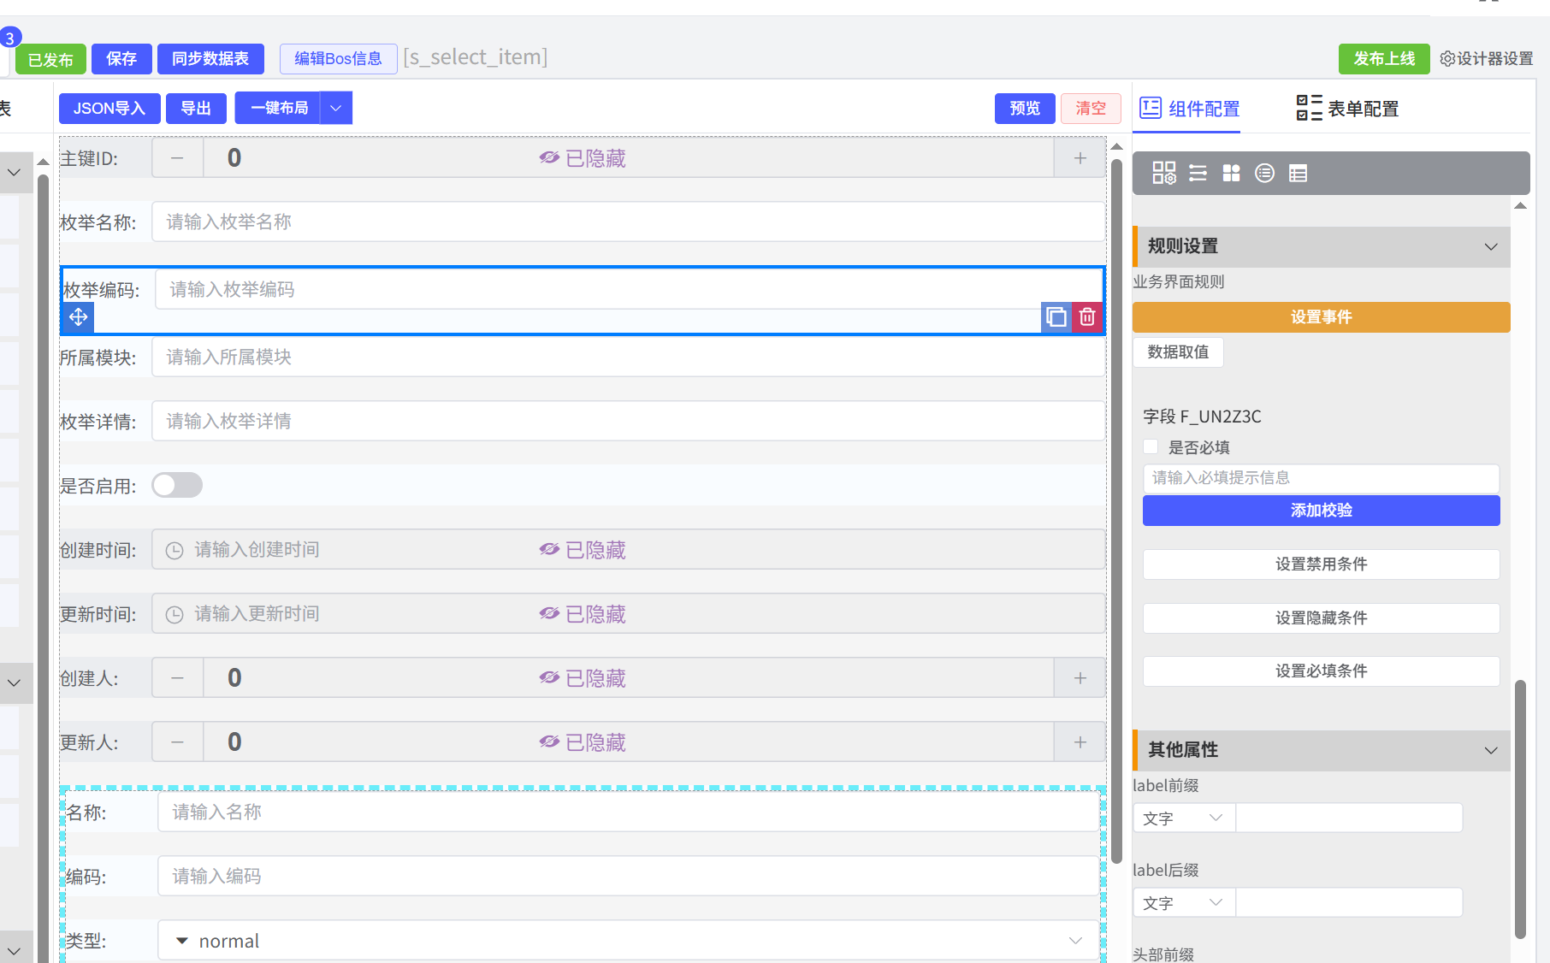Click the 预览 button
This screenshot has height=963, width=1550.
(1025, 109)
